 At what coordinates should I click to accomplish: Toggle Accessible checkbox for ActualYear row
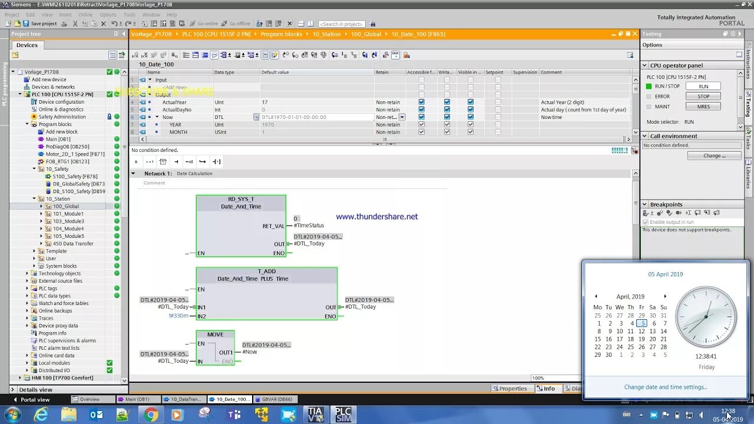(x=421, y=102)
